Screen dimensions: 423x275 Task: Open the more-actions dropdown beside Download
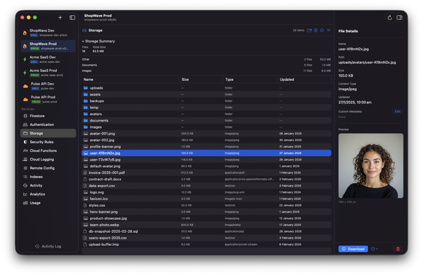click(374, 249)
